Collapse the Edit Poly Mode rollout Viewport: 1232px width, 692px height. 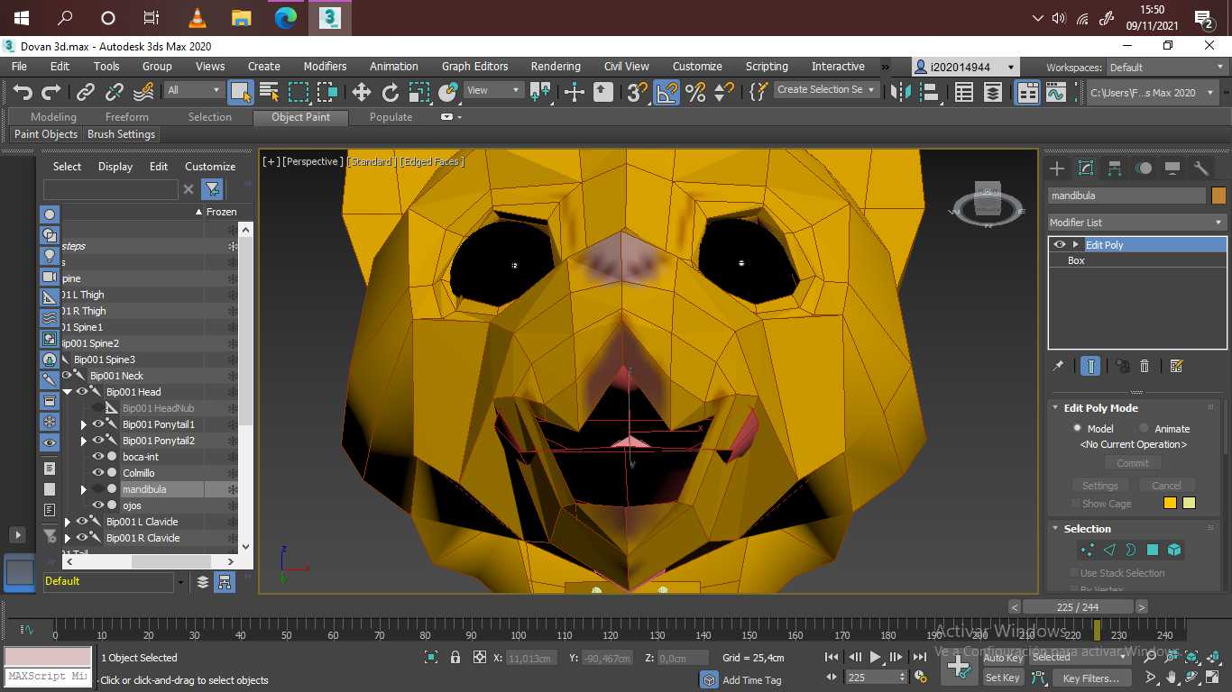pos(1055,408)
